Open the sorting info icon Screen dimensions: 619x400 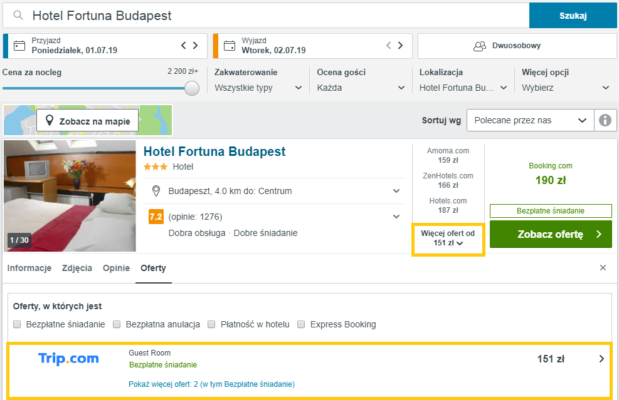pyautogui.click(x=605, y=120)
